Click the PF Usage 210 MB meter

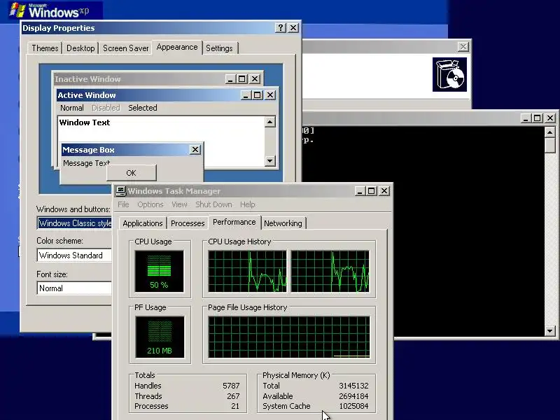pos(160,337)
